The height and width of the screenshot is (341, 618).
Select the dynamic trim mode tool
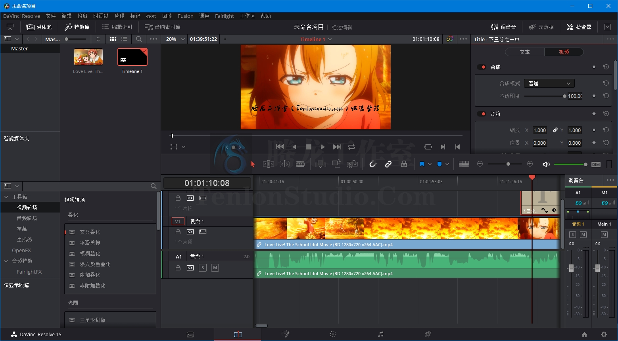click(x=284, y=164)
